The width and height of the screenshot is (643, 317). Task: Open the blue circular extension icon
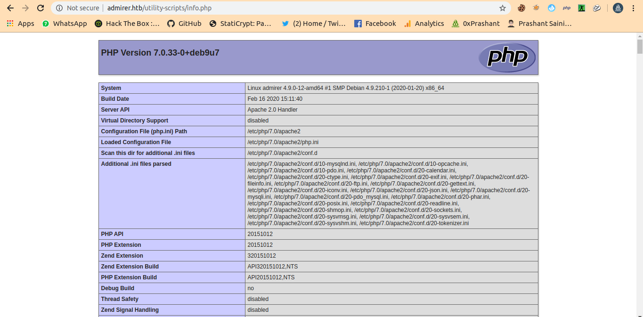552,8
